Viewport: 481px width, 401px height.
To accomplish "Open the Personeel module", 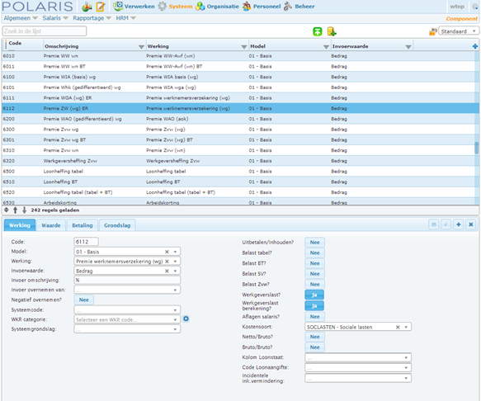I will point(262,6).
